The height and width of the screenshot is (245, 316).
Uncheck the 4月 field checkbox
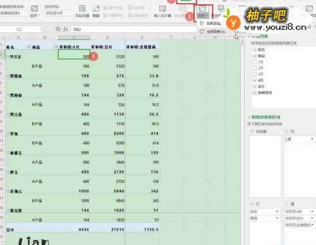[x=255, y=80]
